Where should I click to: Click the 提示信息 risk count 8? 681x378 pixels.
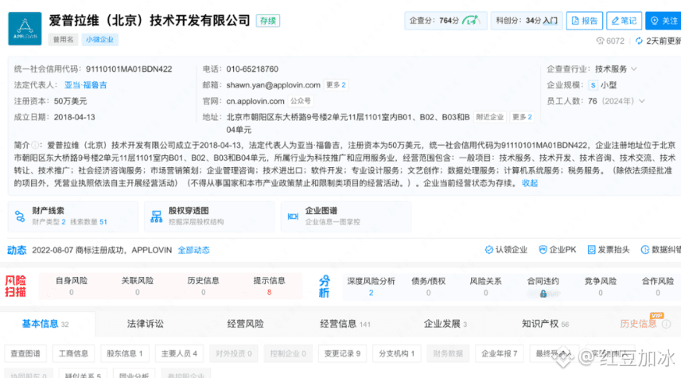pos(269,292)
